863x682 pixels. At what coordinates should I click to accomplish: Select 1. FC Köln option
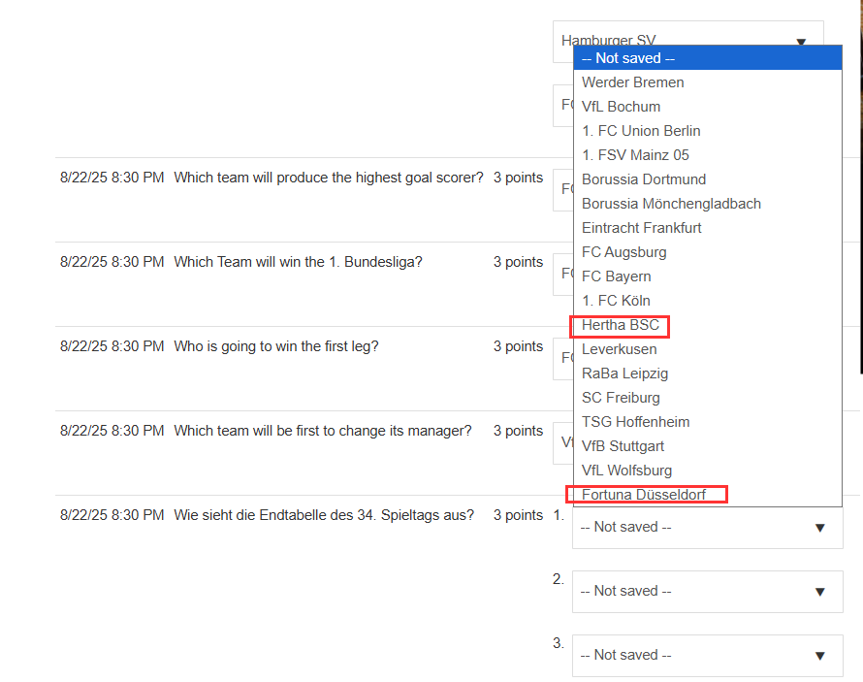coord(707,300)
